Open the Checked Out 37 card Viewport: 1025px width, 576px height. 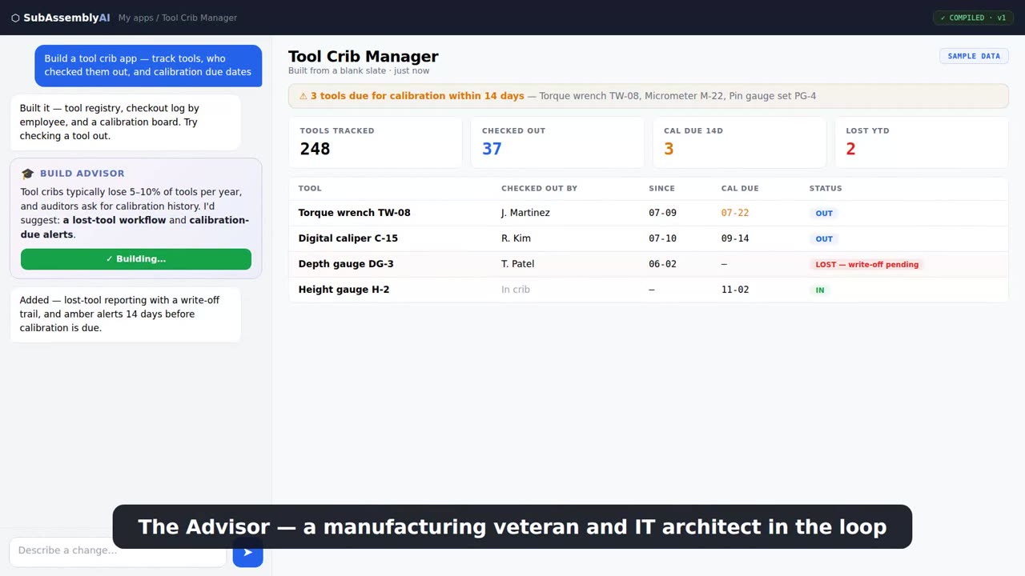(557, 142)
